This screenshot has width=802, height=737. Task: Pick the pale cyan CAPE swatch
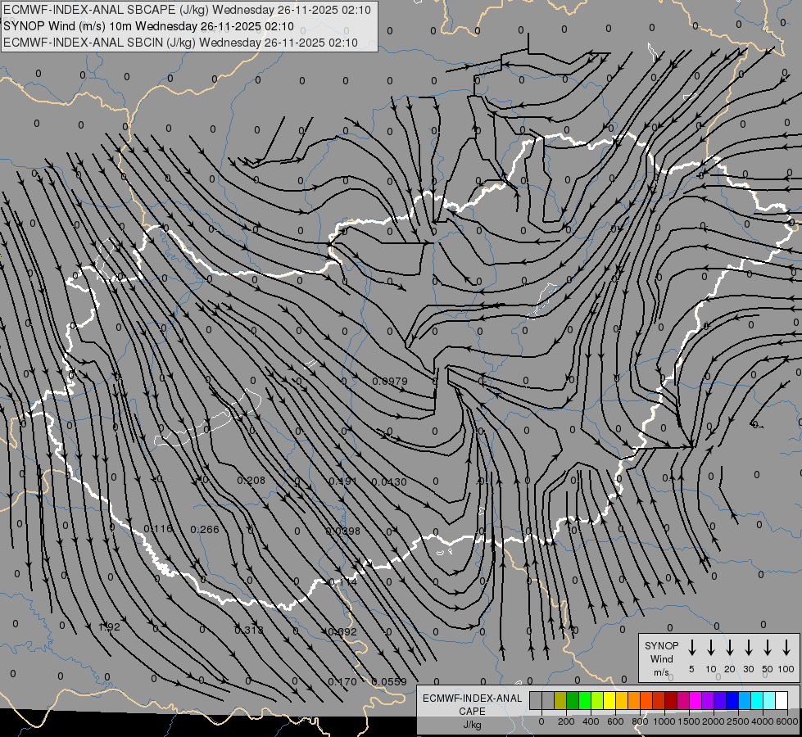click(x=769, y=700)
